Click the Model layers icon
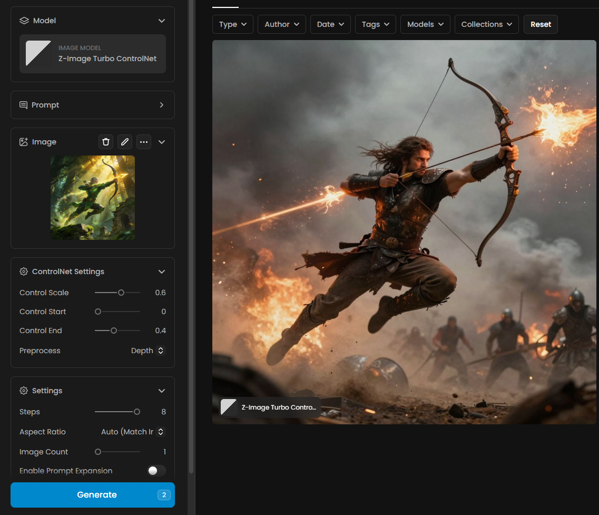 [24, 21]
